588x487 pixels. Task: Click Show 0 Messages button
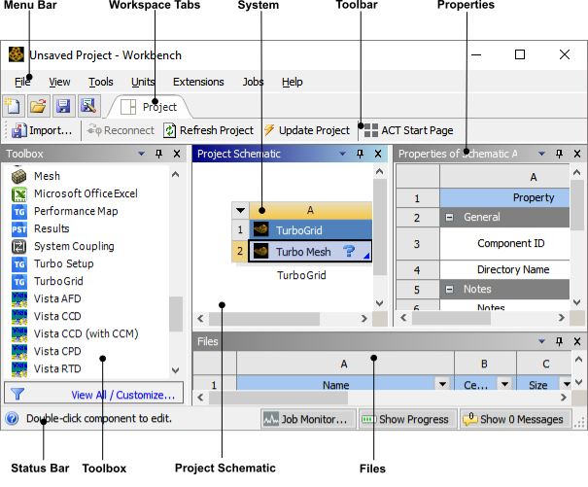point(516,419)
